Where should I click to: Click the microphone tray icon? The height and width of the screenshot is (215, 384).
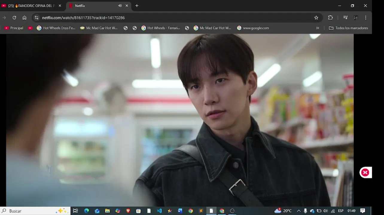305,211
